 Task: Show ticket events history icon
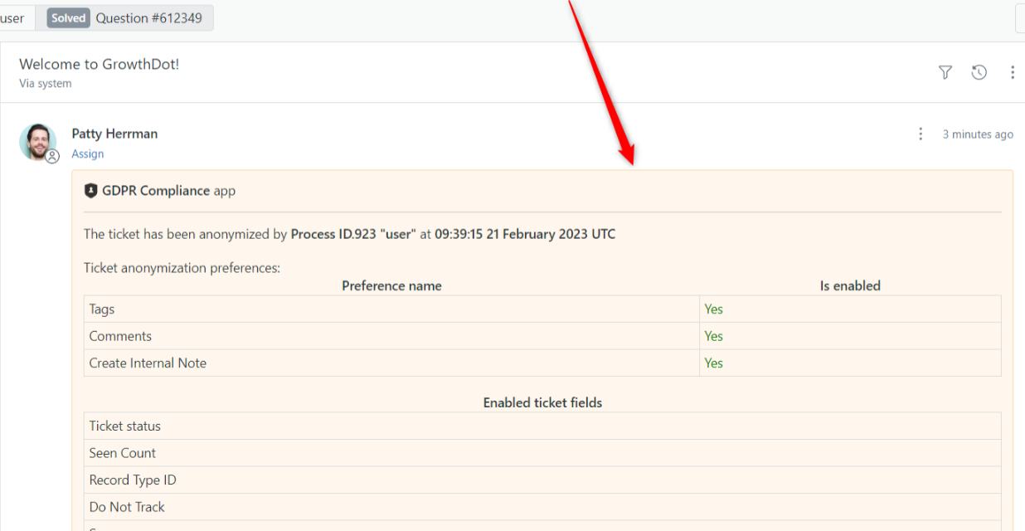pyautogui.click(x=979, y=72)
